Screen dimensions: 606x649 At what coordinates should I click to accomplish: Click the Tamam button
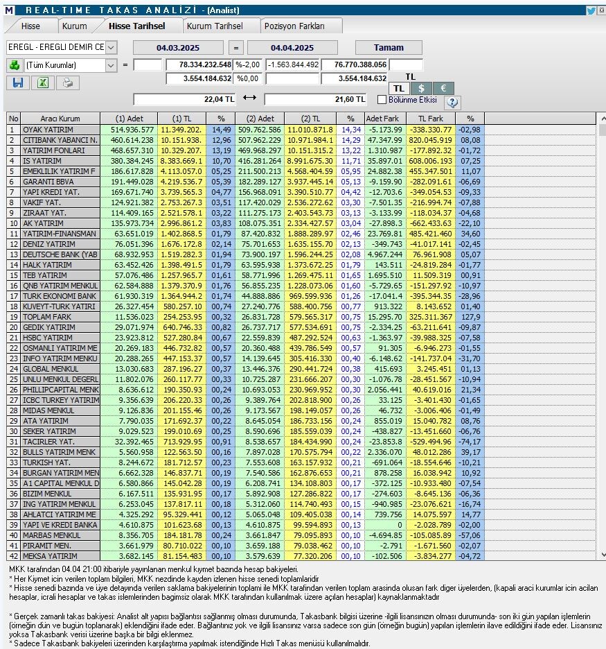coord(389,48)
